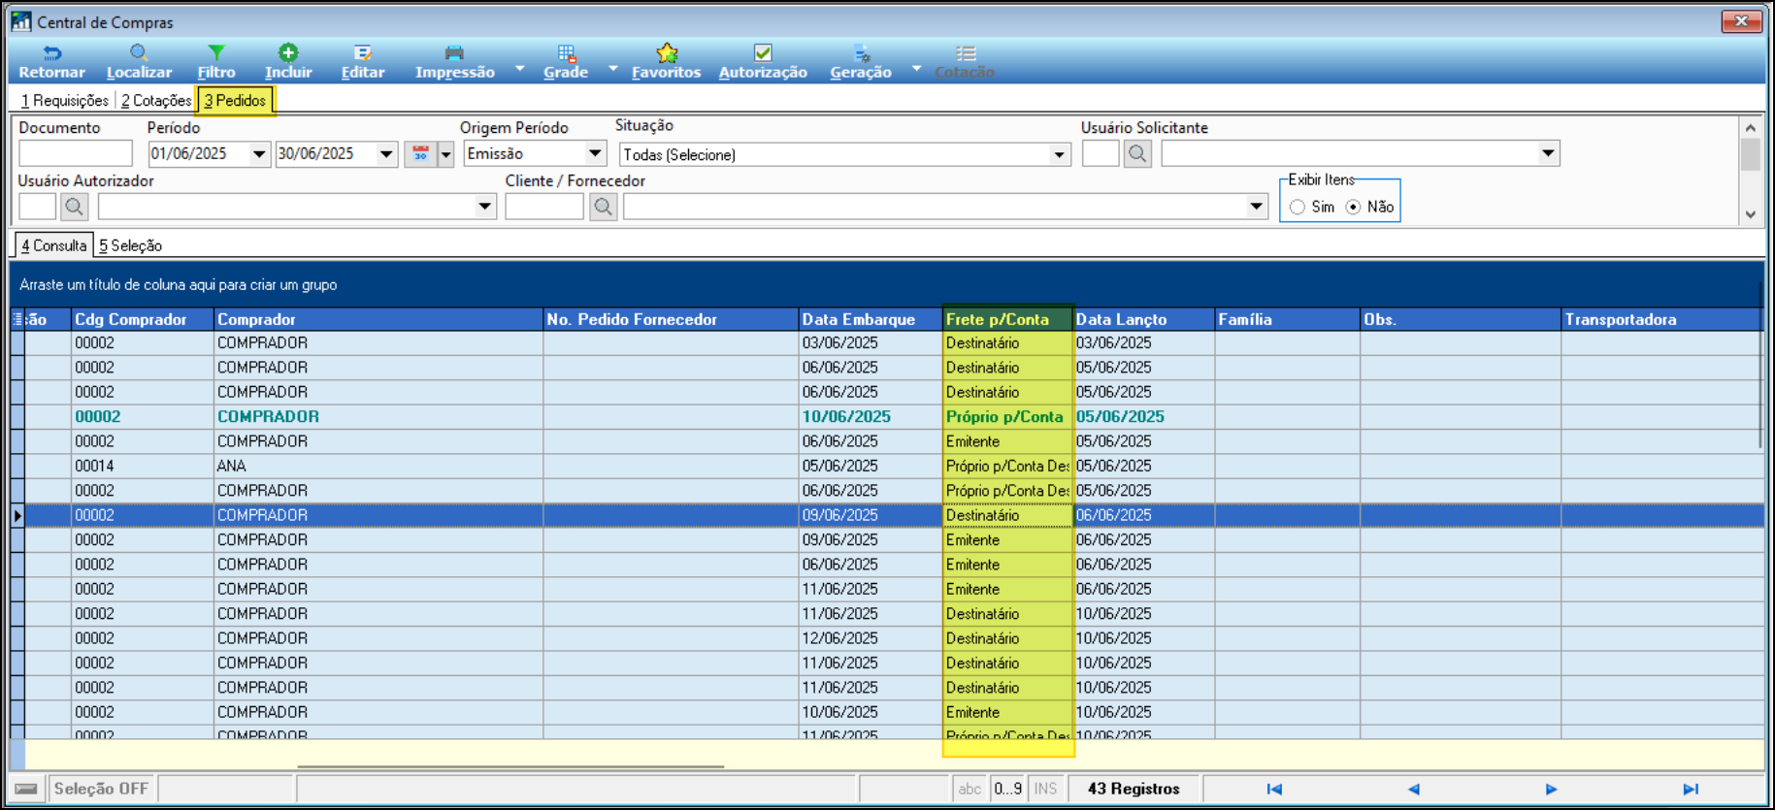The height and width of the screenshot is (810, 1775).
Task: Expand the Grade dropdown arrow
Action: point(613,68)
